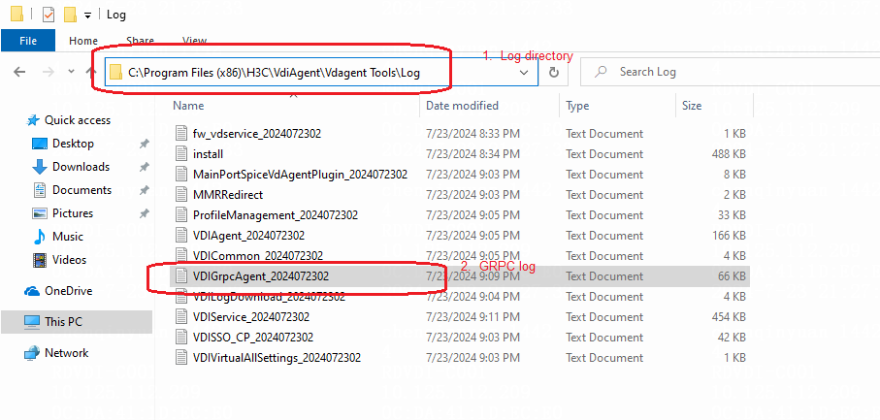The width and height of the screenshot is (880, 420).
Task: Select Network in the navigation pane
Action: [x=66, y=353]
